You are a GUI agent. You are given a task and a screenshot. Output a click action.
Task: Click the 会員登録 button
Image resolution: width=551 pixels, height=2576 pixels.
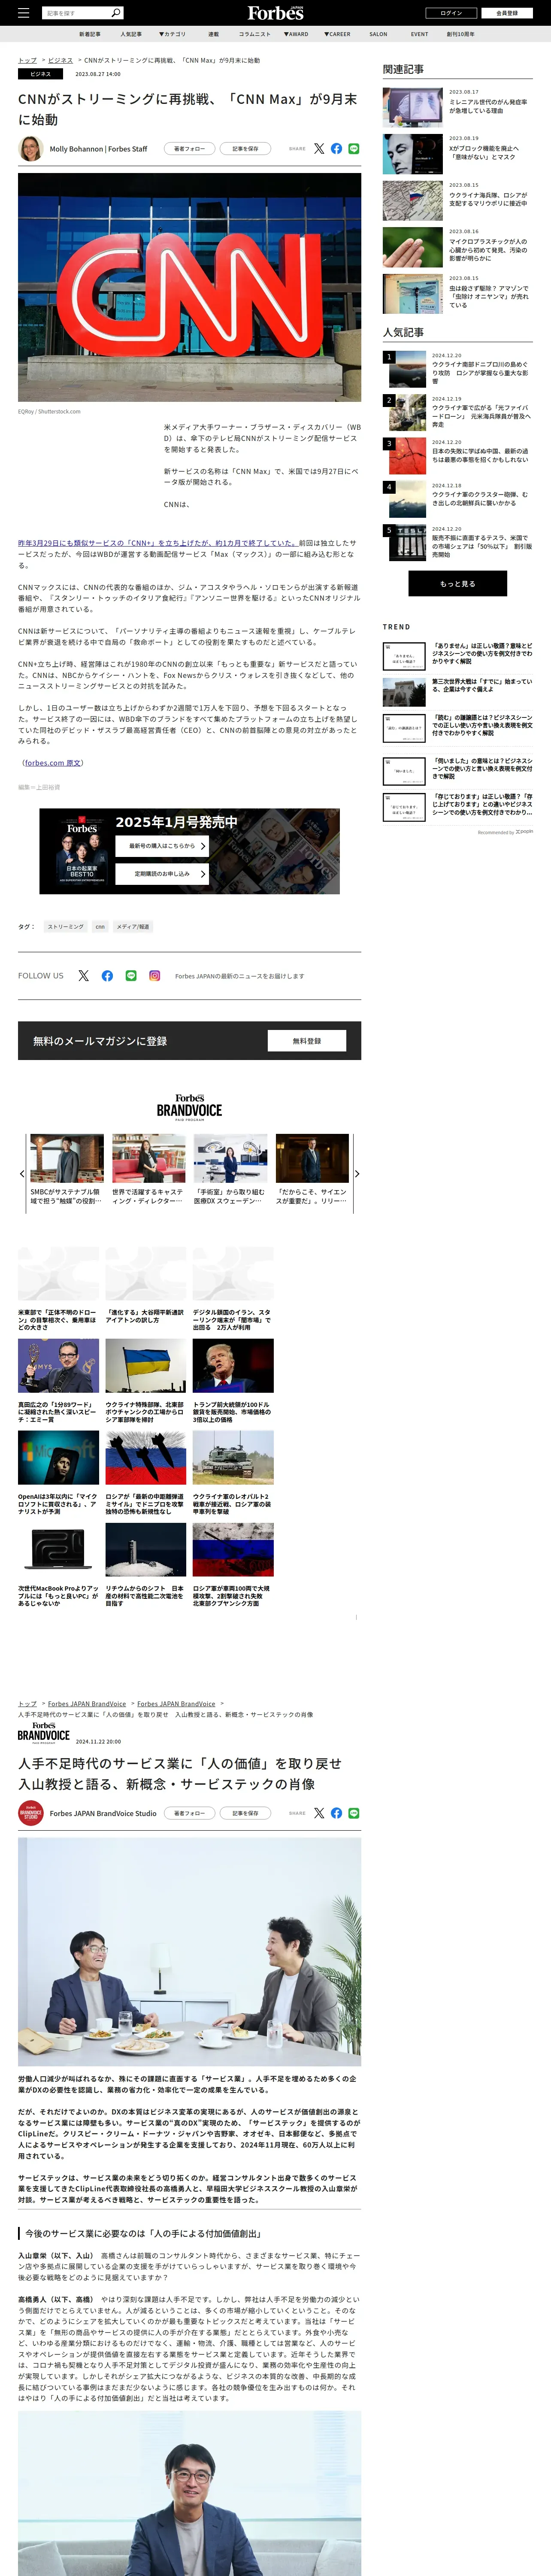[x=507, y=13]
